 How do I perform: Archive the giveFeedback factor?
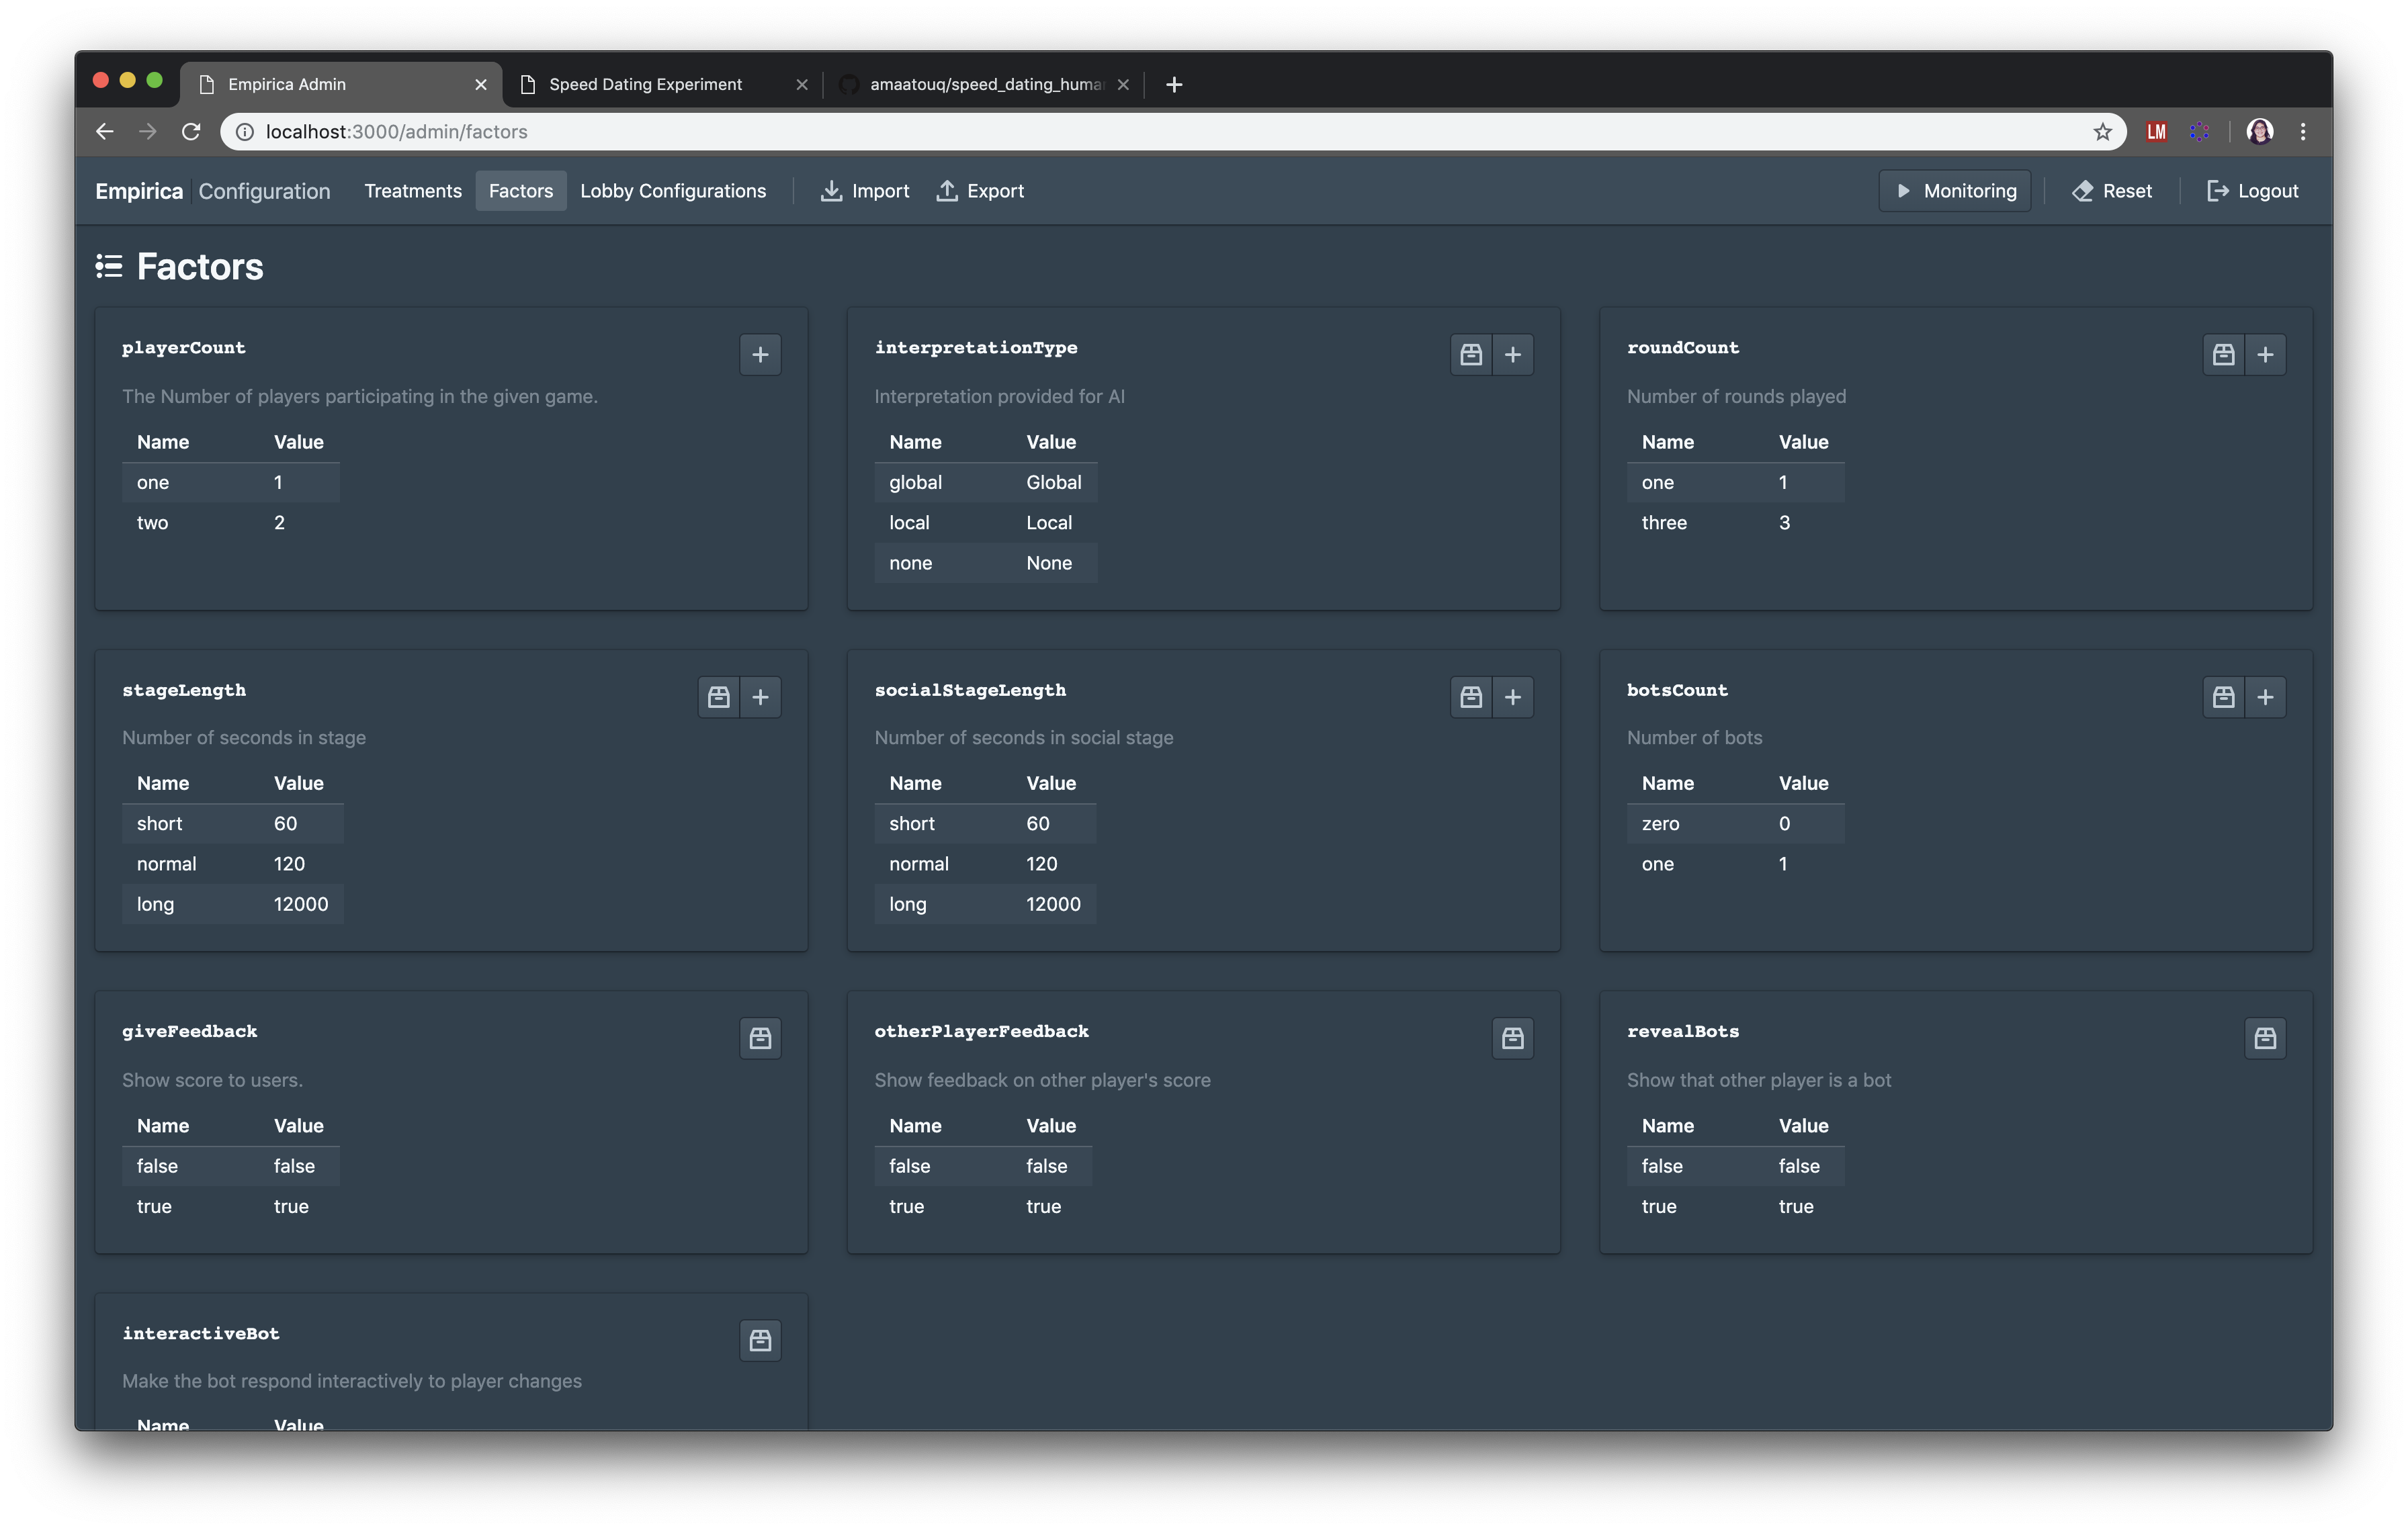coord(760,1038)
